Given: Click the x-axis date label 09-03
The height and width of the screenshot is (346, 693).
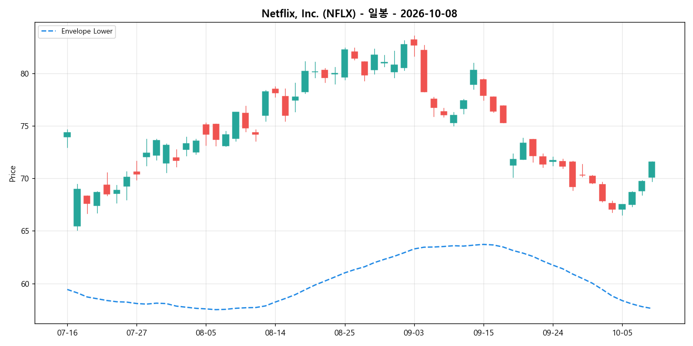Looking at the screenshot, I should 414,332.
